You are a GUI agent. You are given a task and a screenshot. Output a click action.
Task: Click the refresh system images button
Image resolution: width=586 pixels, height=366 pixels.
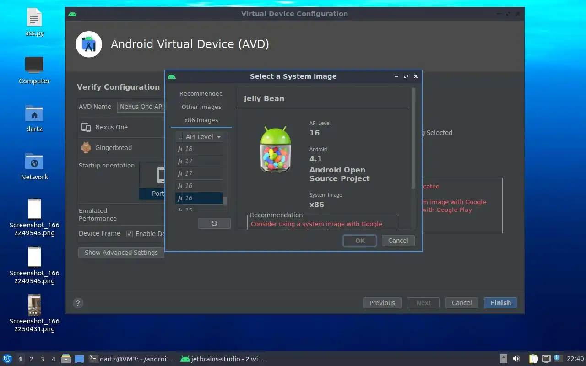214,223
